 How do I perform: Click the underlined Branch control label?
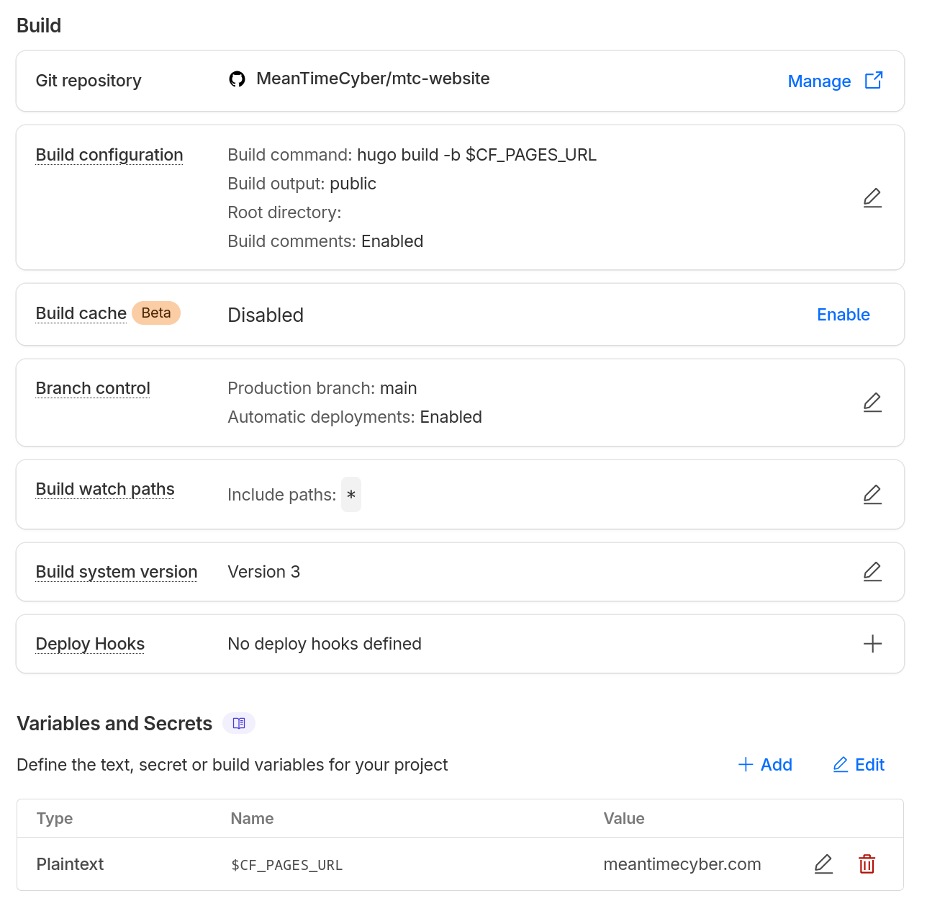click(92, 388)
